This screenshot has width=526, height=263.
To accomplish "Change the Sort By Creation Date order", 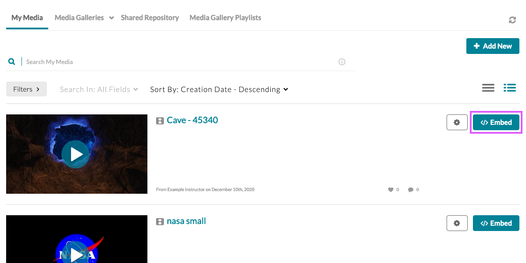I will click(218, 89).
